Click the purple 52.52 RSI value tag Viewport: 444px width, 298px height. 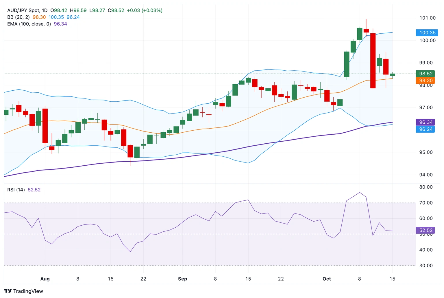tap(425, 231)
